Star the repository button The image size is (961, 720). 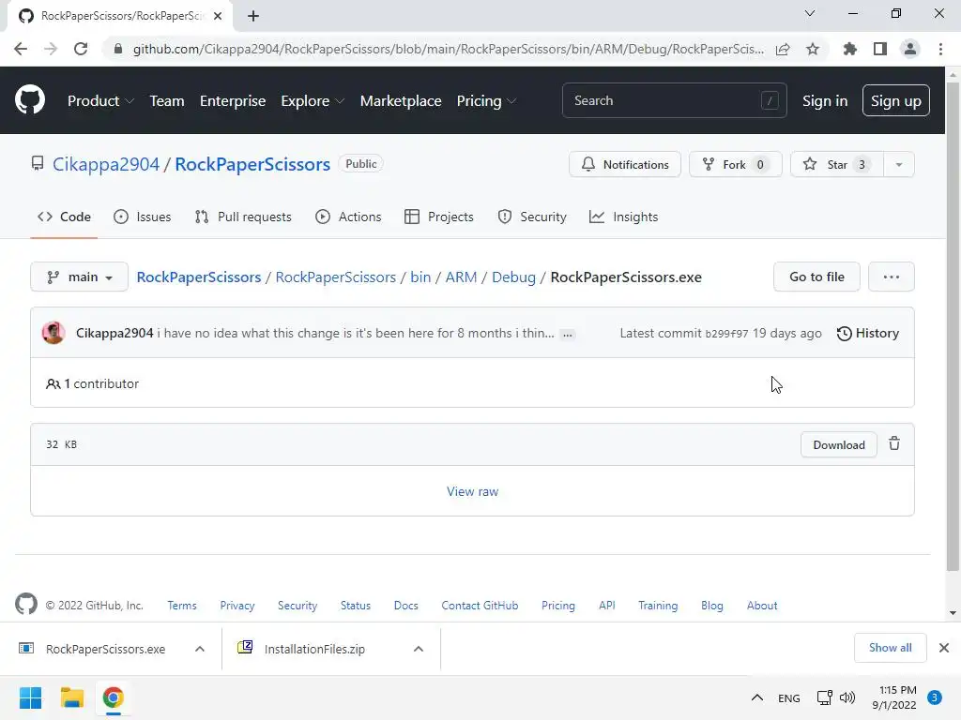[836, 164]
